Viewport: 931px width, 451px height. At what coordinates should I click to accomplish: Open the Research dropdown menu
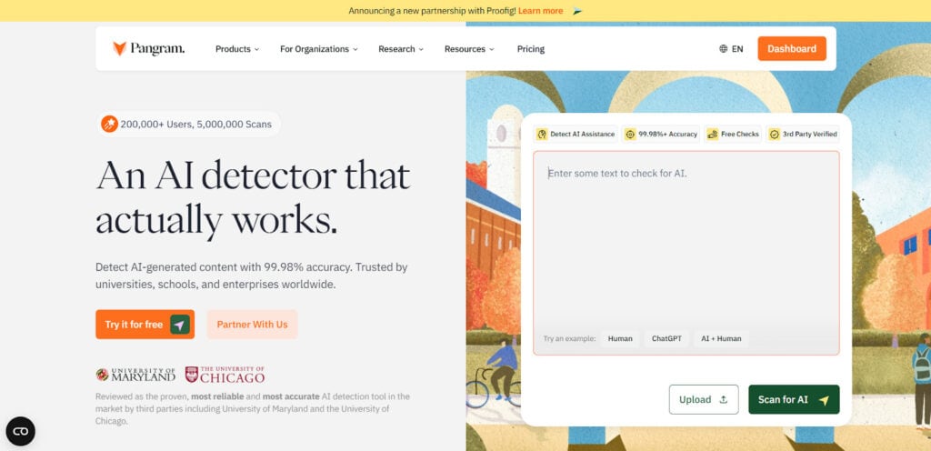point(401,49)
